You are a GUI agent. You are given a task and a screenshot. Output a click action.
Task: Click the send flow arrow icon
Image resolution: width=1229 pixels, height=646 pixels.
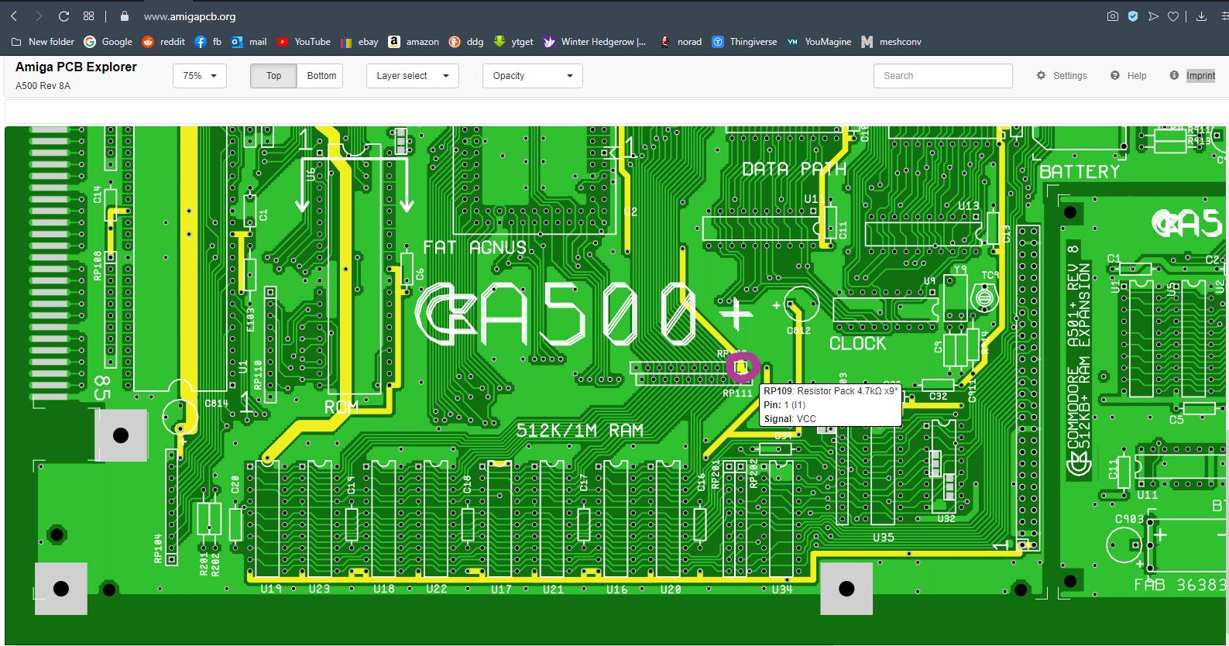pos(1153,16)
